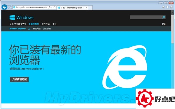Viewport: 175px width, 109px height.
Task: Click the scrollbar up arrow
Action: (172, 13)
